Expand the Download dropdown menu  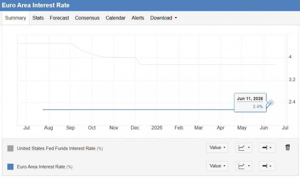click(164, 18)
